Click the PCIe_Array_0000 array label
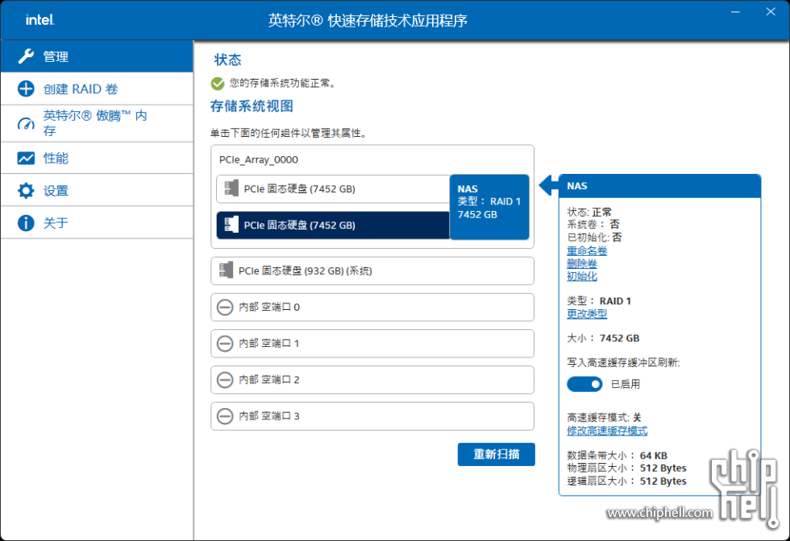 [259, 159]
